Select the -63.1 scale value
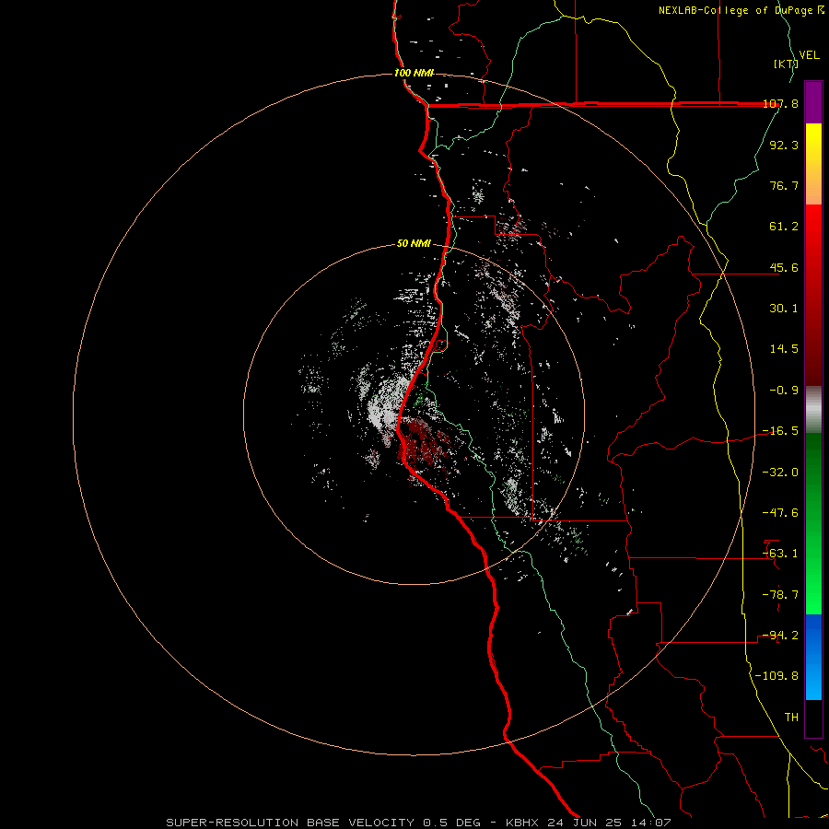This screenshot has height=829, width=829. pyautogui.click(x=780, y=554)
